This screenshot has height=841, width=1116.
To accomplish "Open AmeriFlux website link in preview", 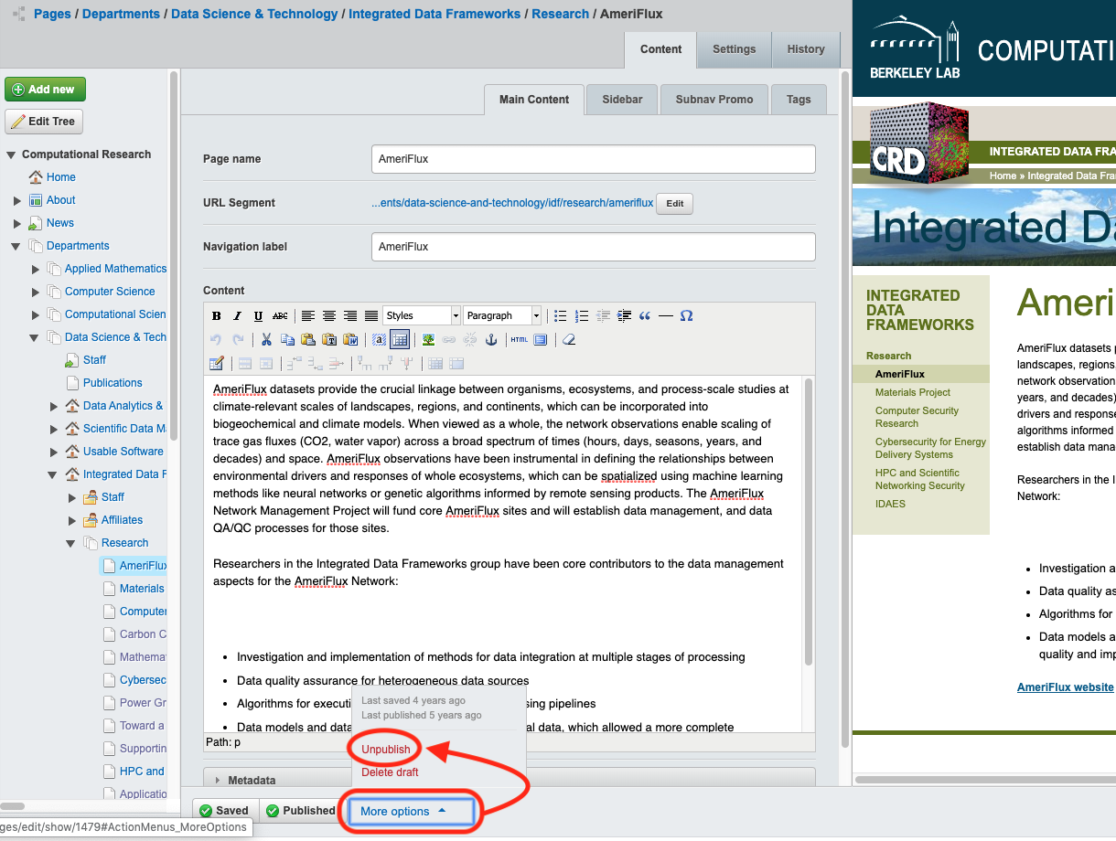I will (1066, 687).
